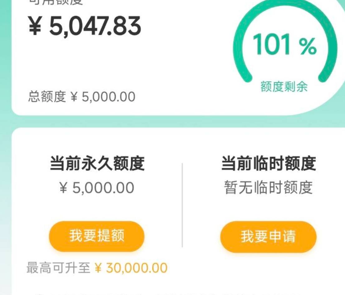This screenshot has width=345, height=295.
Task: Click the 总额度 ¥5,000.00 text
Action: click(82, 96)
